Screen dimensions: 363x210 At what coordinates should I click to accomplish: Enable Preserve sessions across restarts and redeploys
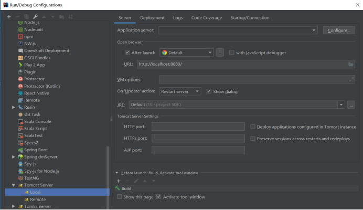pyautogui.click(x=253, y=139)
